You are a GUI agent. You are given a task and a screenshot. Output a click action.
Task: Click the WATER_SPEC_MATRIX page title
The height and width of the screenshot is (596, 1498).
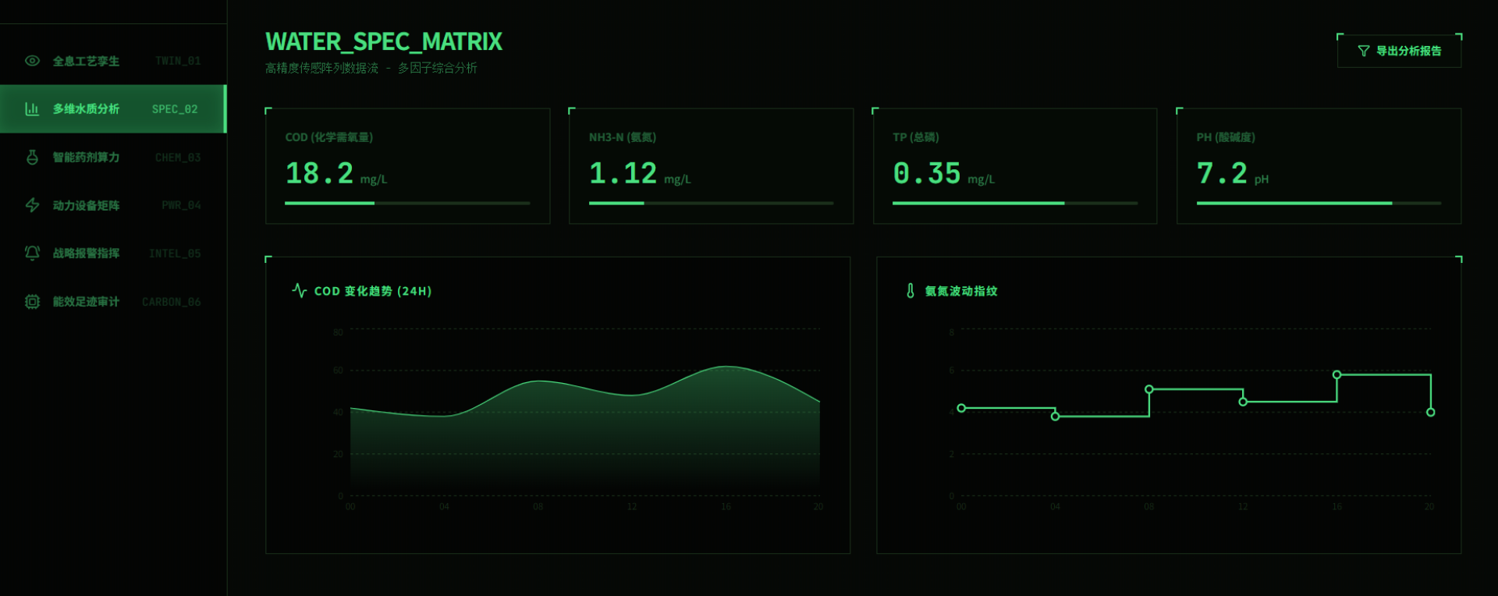(383, 42)
